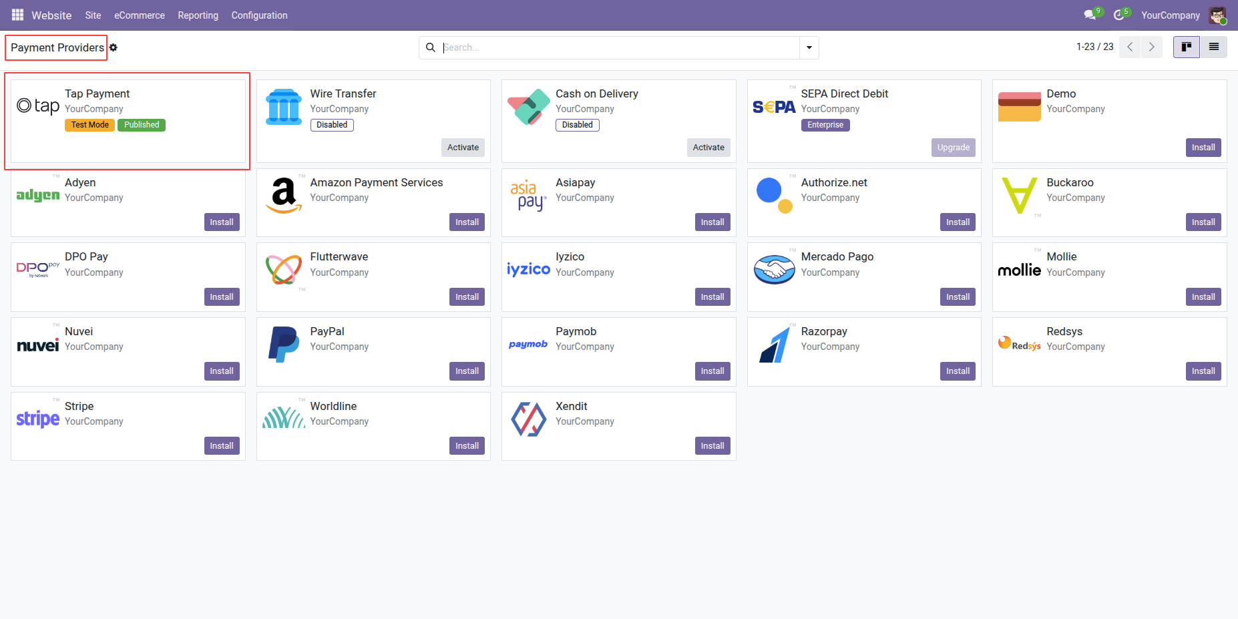This screenshot has width=1238, height=619.
Task: Open the Reporting menu
Action: coord(198,15)
